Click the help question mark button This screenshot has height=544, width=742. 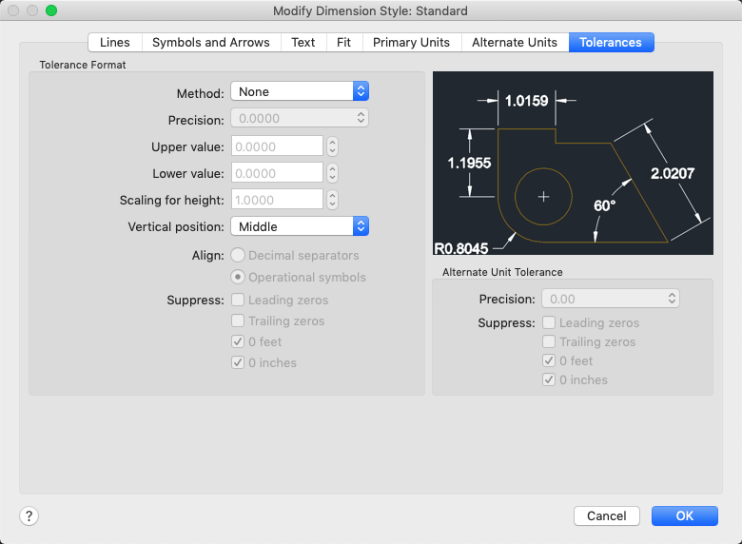[29, 515]
